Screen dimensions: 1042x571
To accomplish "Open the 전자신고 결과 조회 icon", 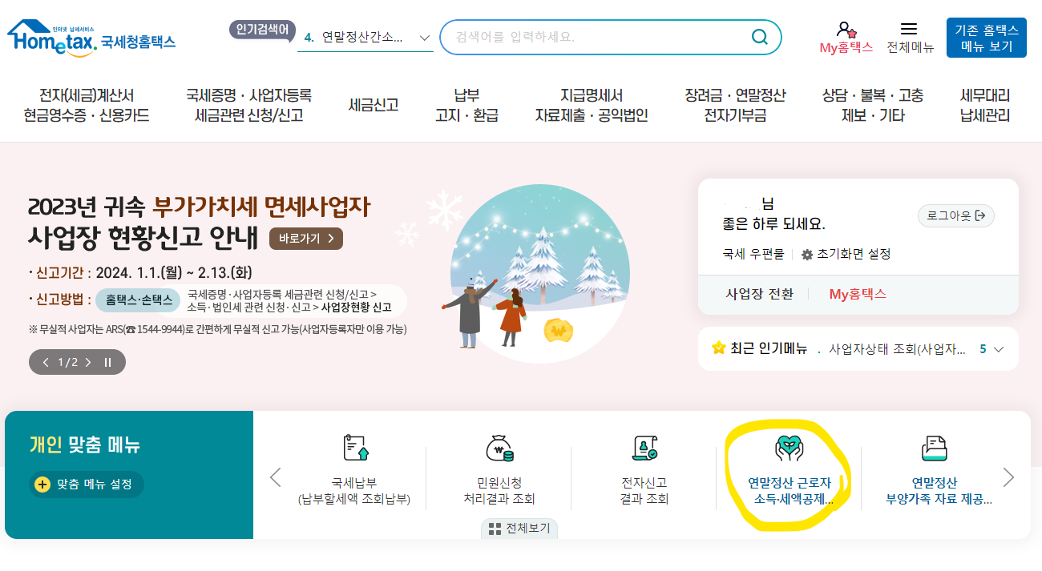I will tap(644, 448).
